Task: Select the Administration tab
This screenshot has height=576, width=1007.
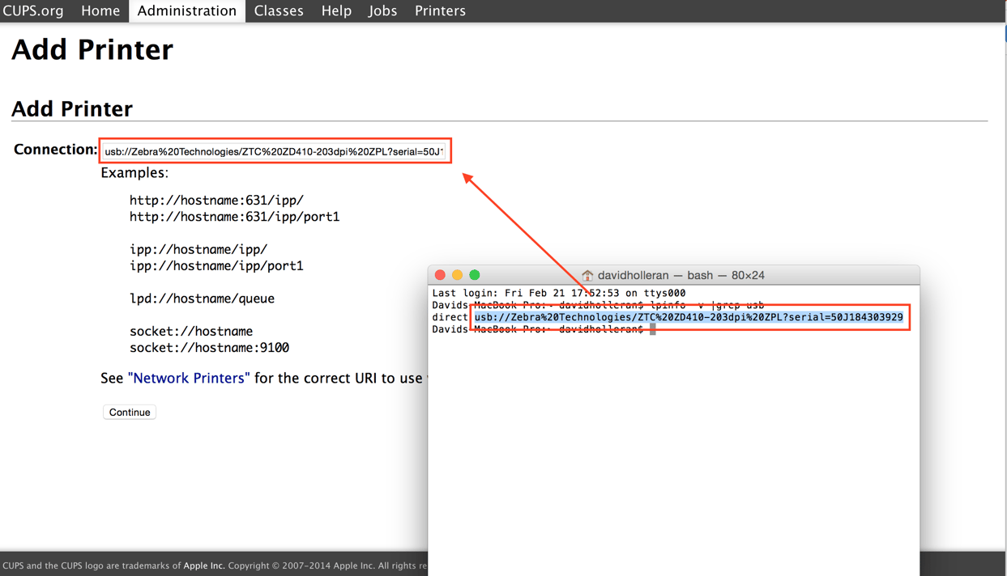Action: pyautogui.click(x=186, y=11)
